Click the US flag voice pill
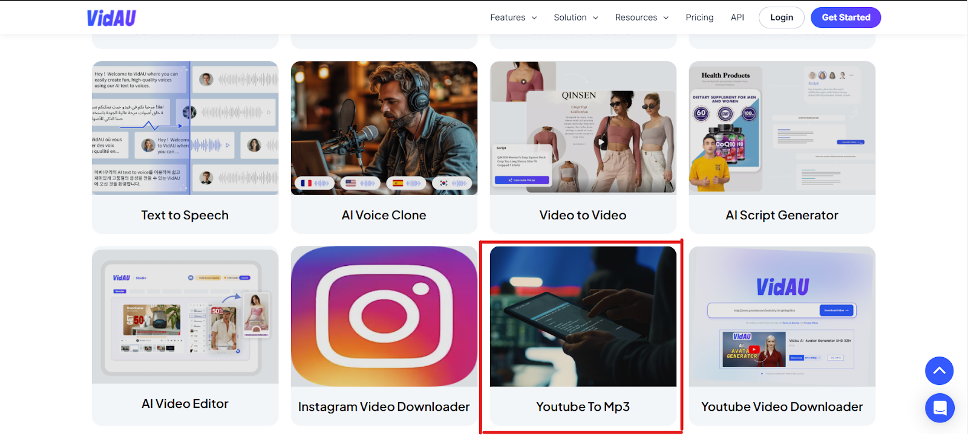Screen dimensions: 968x435 (x=361, y=183)
